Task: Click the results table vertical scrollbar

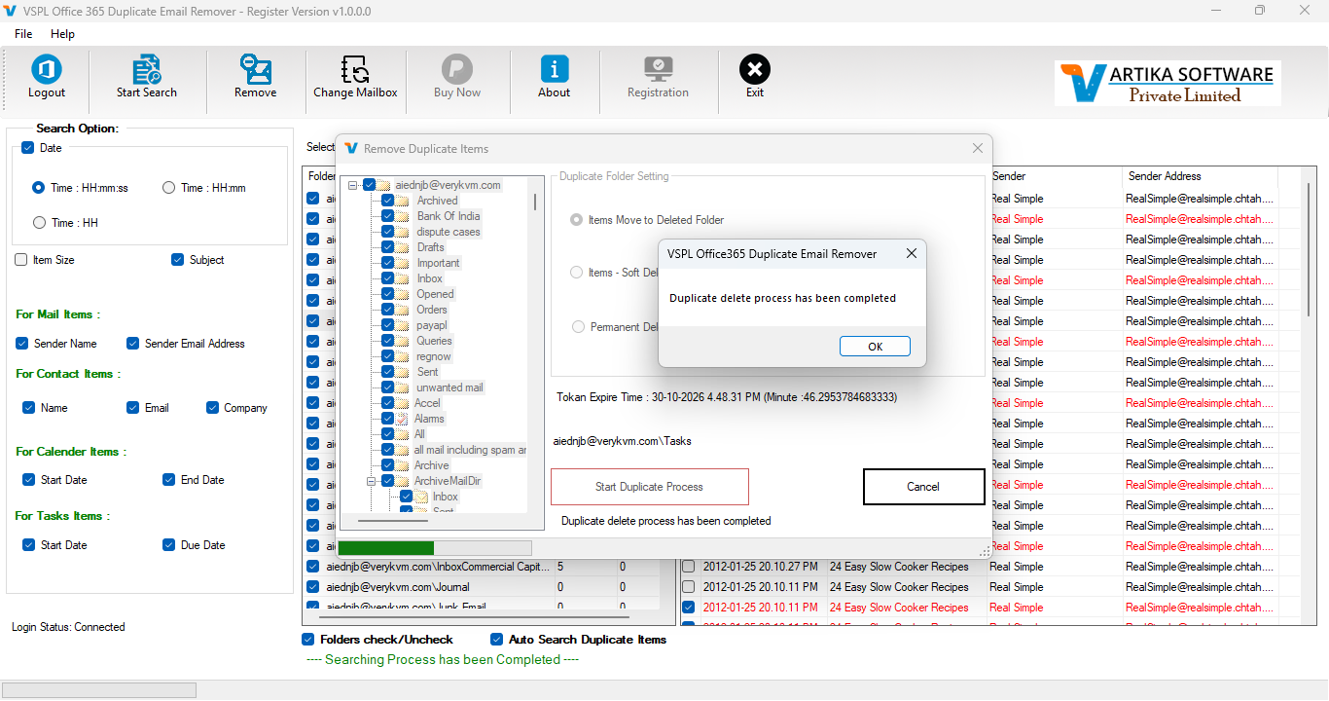Action: click(x=1311, y=248)
